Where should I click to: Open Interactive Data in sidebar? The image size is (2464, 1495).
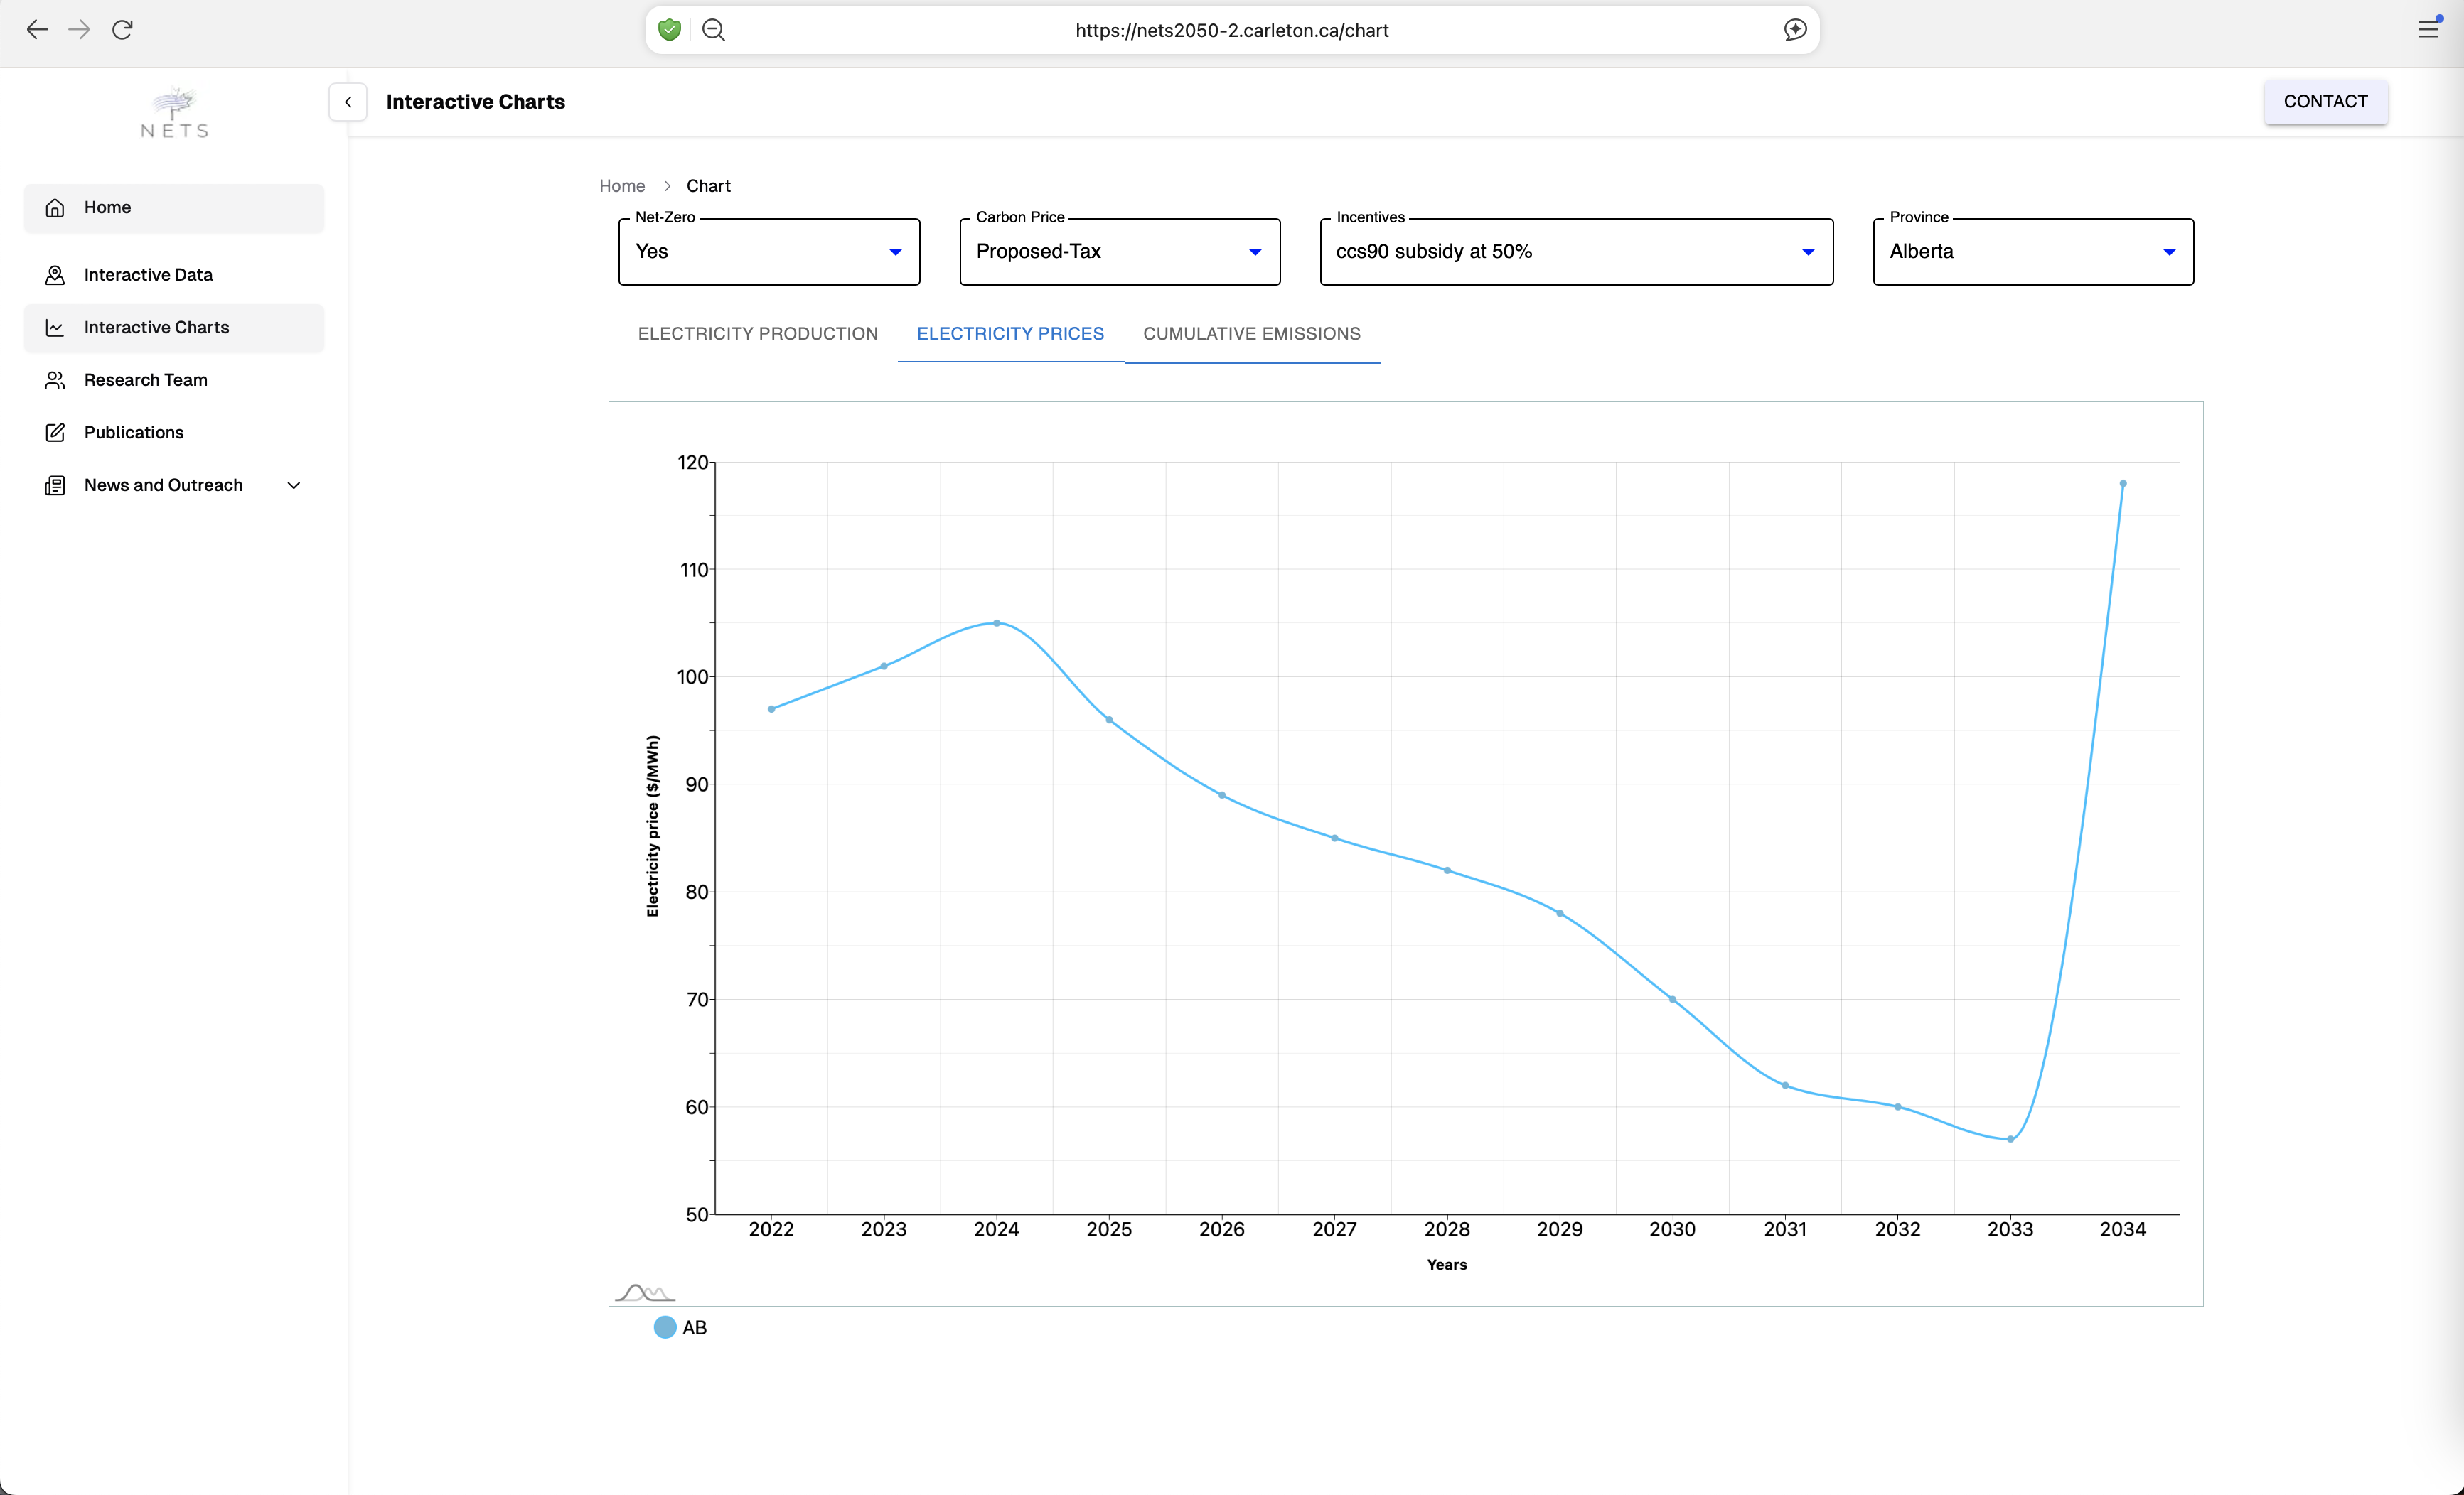point(148,275)
